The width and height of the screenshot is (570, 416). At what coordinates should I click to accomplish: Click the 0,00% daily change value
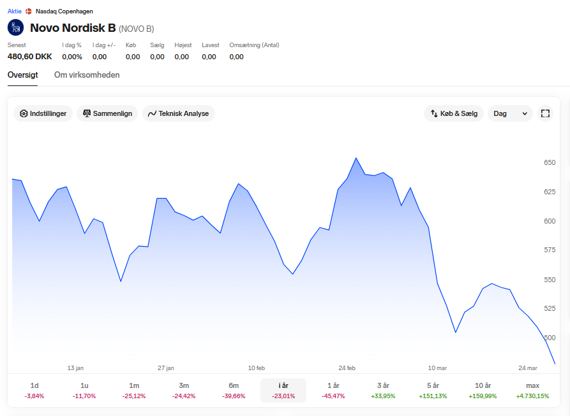pyautogui.click(x=72, y=57)
